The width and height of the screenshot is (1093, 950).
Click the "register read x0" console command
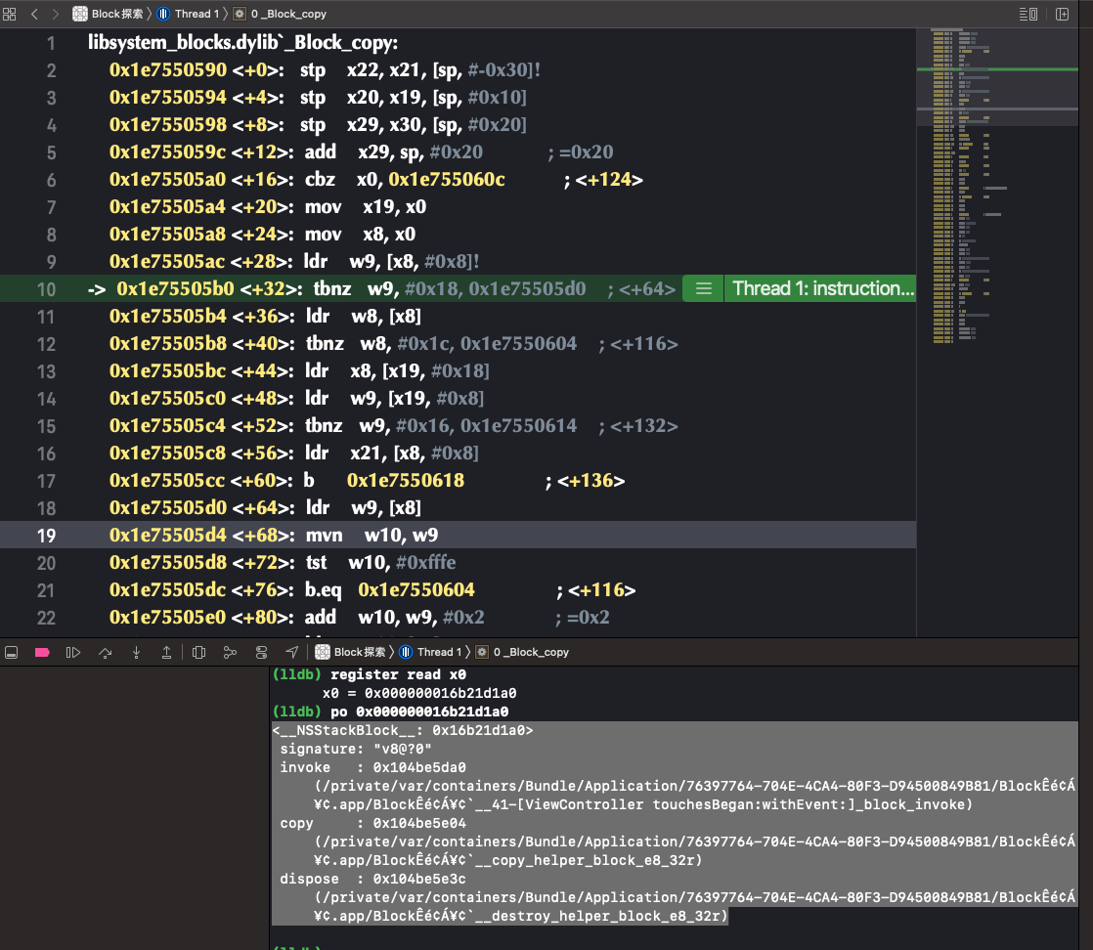(398, 674)
